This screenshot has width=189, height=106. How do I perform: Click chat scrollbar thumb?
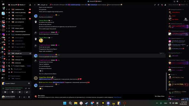point(166,82)
